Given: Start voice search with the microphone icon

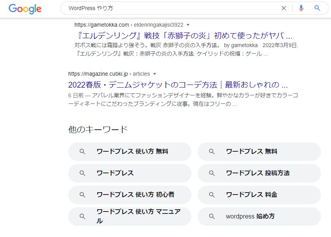Looking at the screenshot, I should point(301,8).
